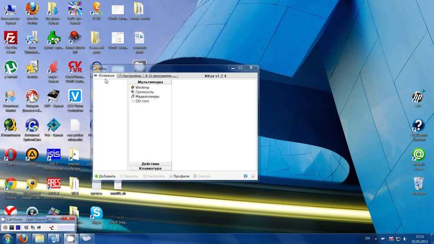Viewport: 434px width, 244px height.
Task: Select the CD-rom action
Action: [x=142, y=101]
